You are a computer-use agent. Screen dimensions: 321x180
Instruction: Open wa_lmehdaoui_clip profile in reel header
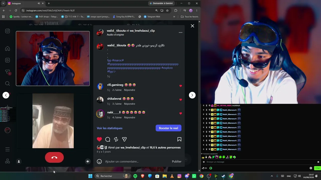[x=142, y=30]
